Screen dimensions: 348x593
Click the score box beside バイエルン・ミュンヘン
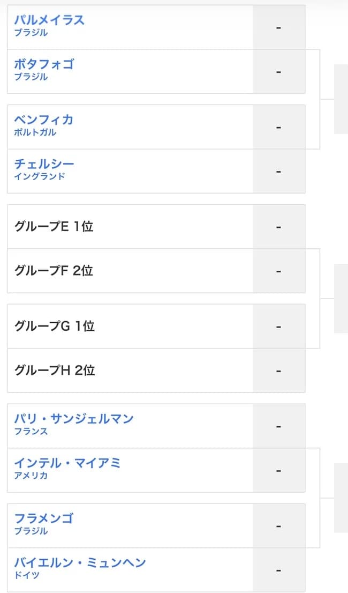278,570
